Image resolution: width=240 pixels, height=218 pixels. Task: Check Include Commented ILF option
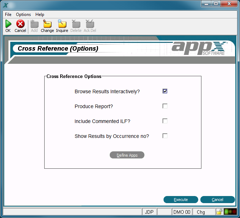point(165,121)
